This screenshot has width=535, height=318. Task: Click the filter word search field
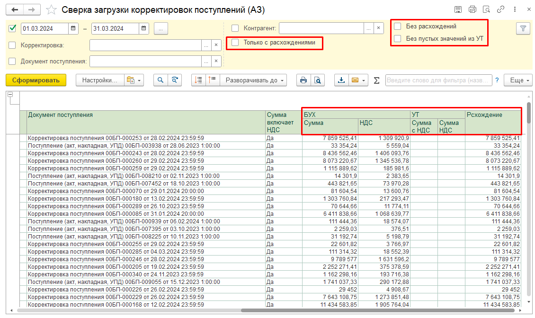tap(438, 80)
